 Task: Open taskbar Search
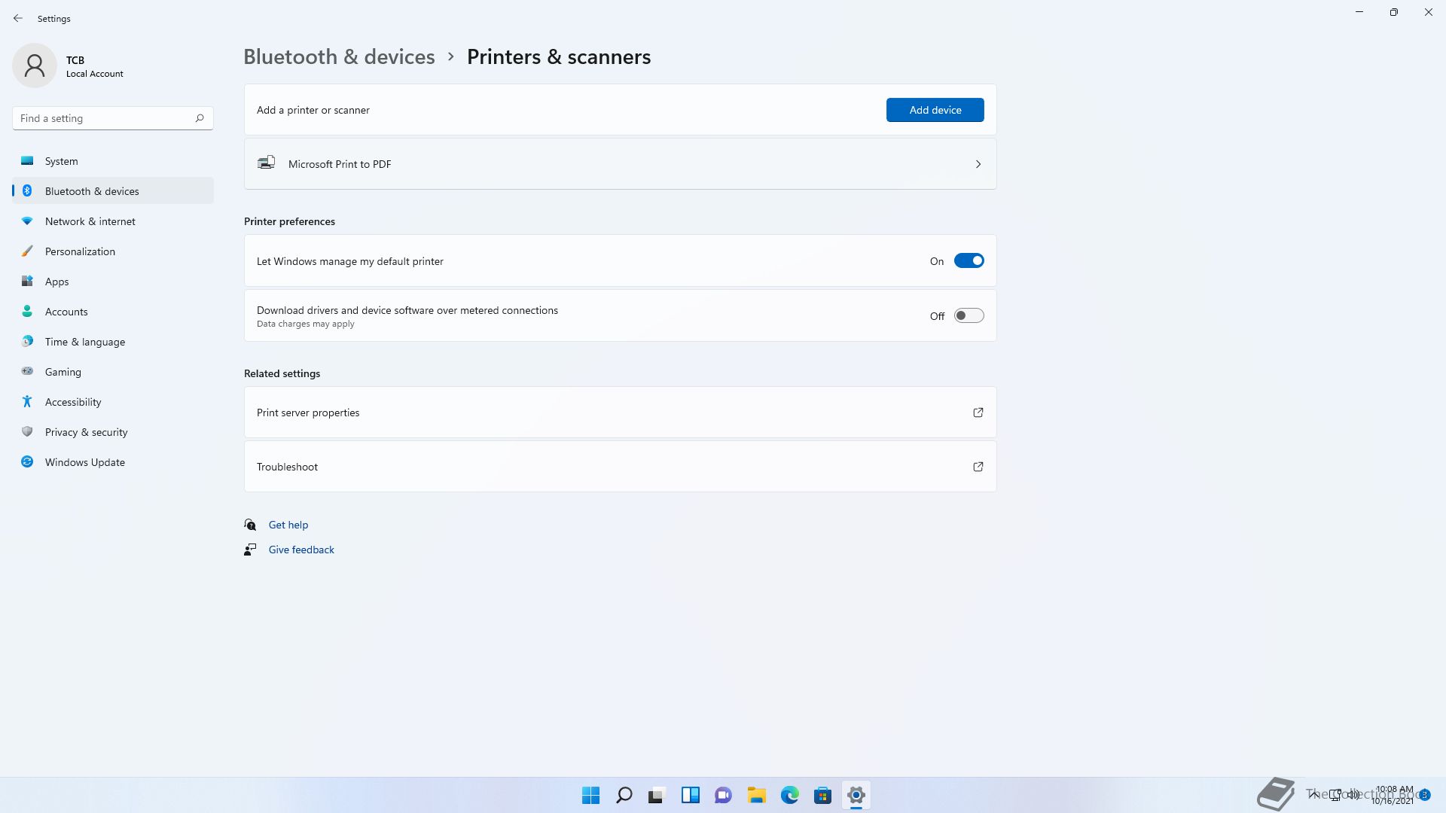(624, 795)
